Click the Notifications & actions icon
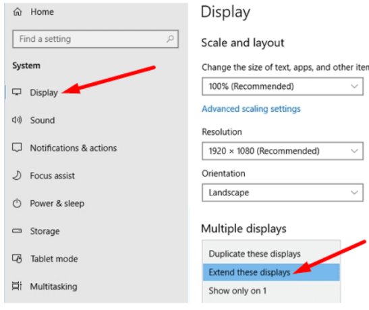This screenshot has height=310, width=369. click(17, 148)
